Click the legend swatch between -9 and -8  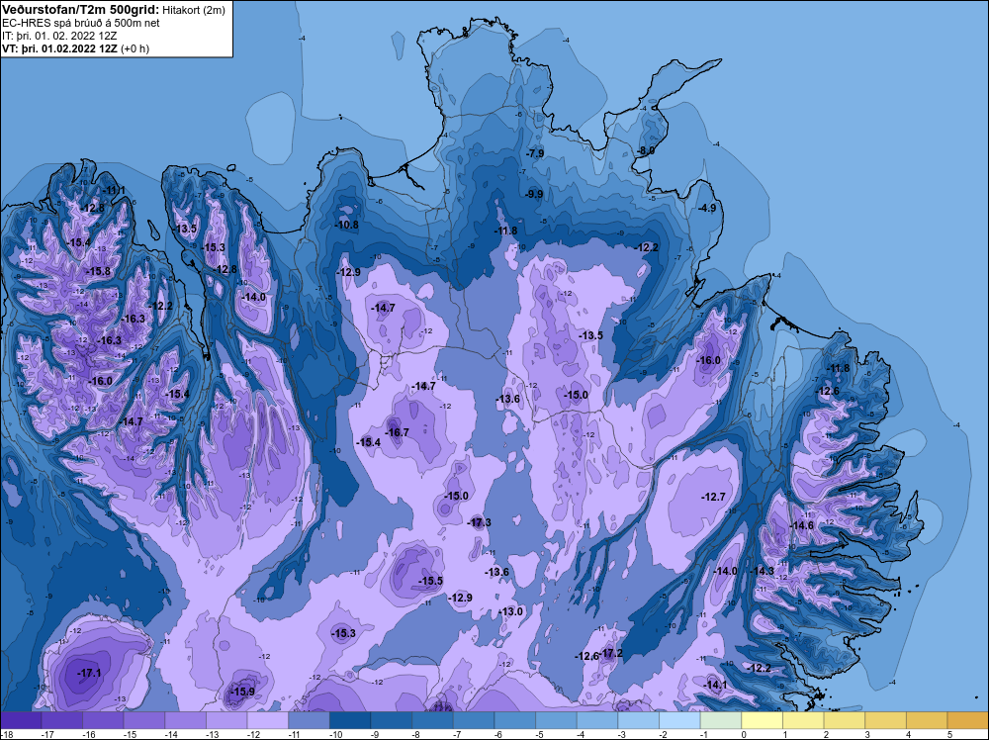click(x=392, y=720)
